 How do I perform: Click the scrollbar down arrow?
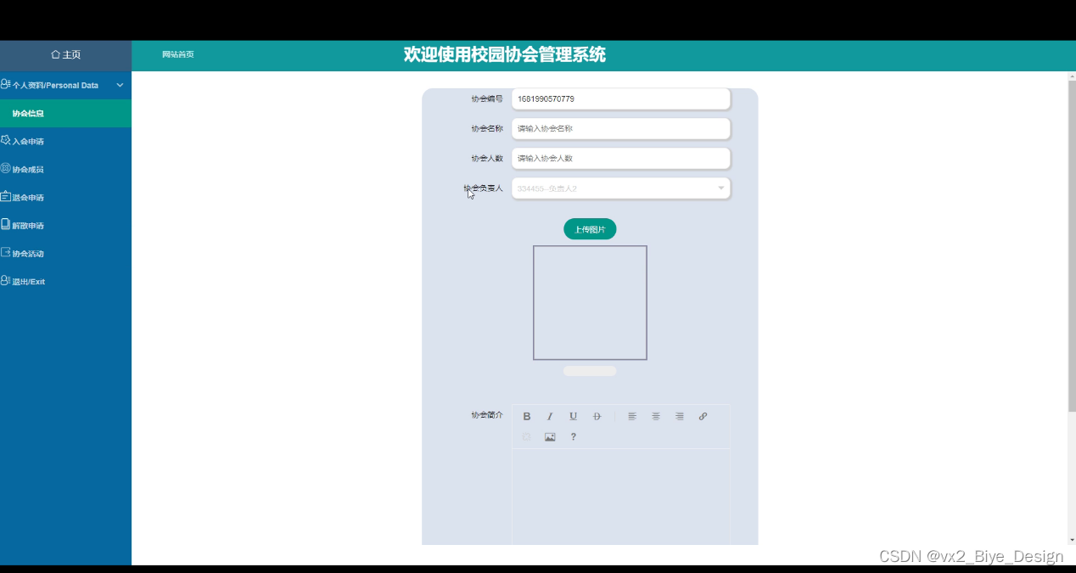(x=1072, y=540)
